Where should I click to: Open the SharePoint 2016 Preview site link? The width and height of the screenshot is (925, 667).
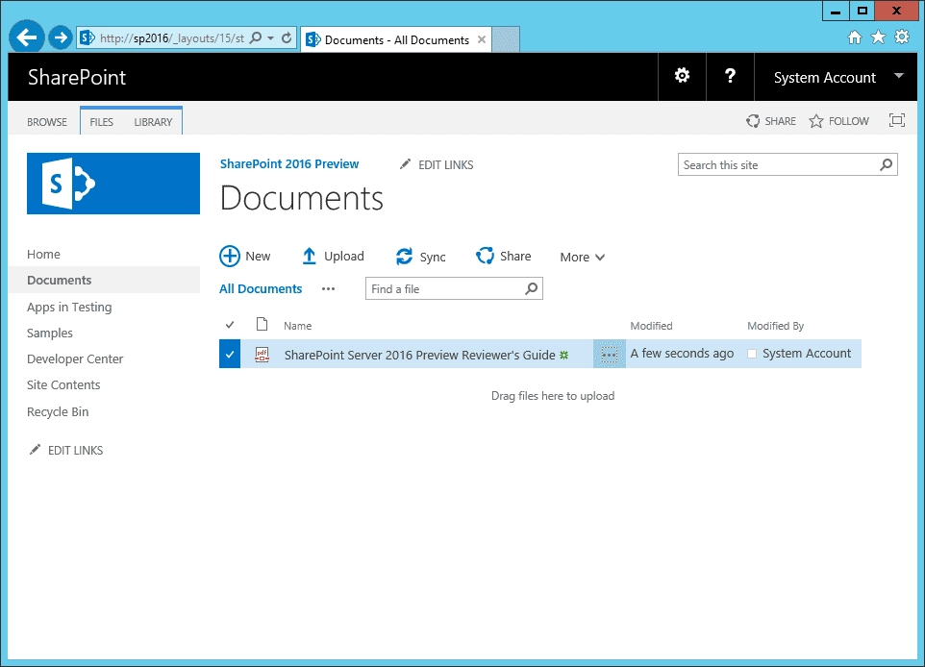pyautogui.click(x=289, y=164)
